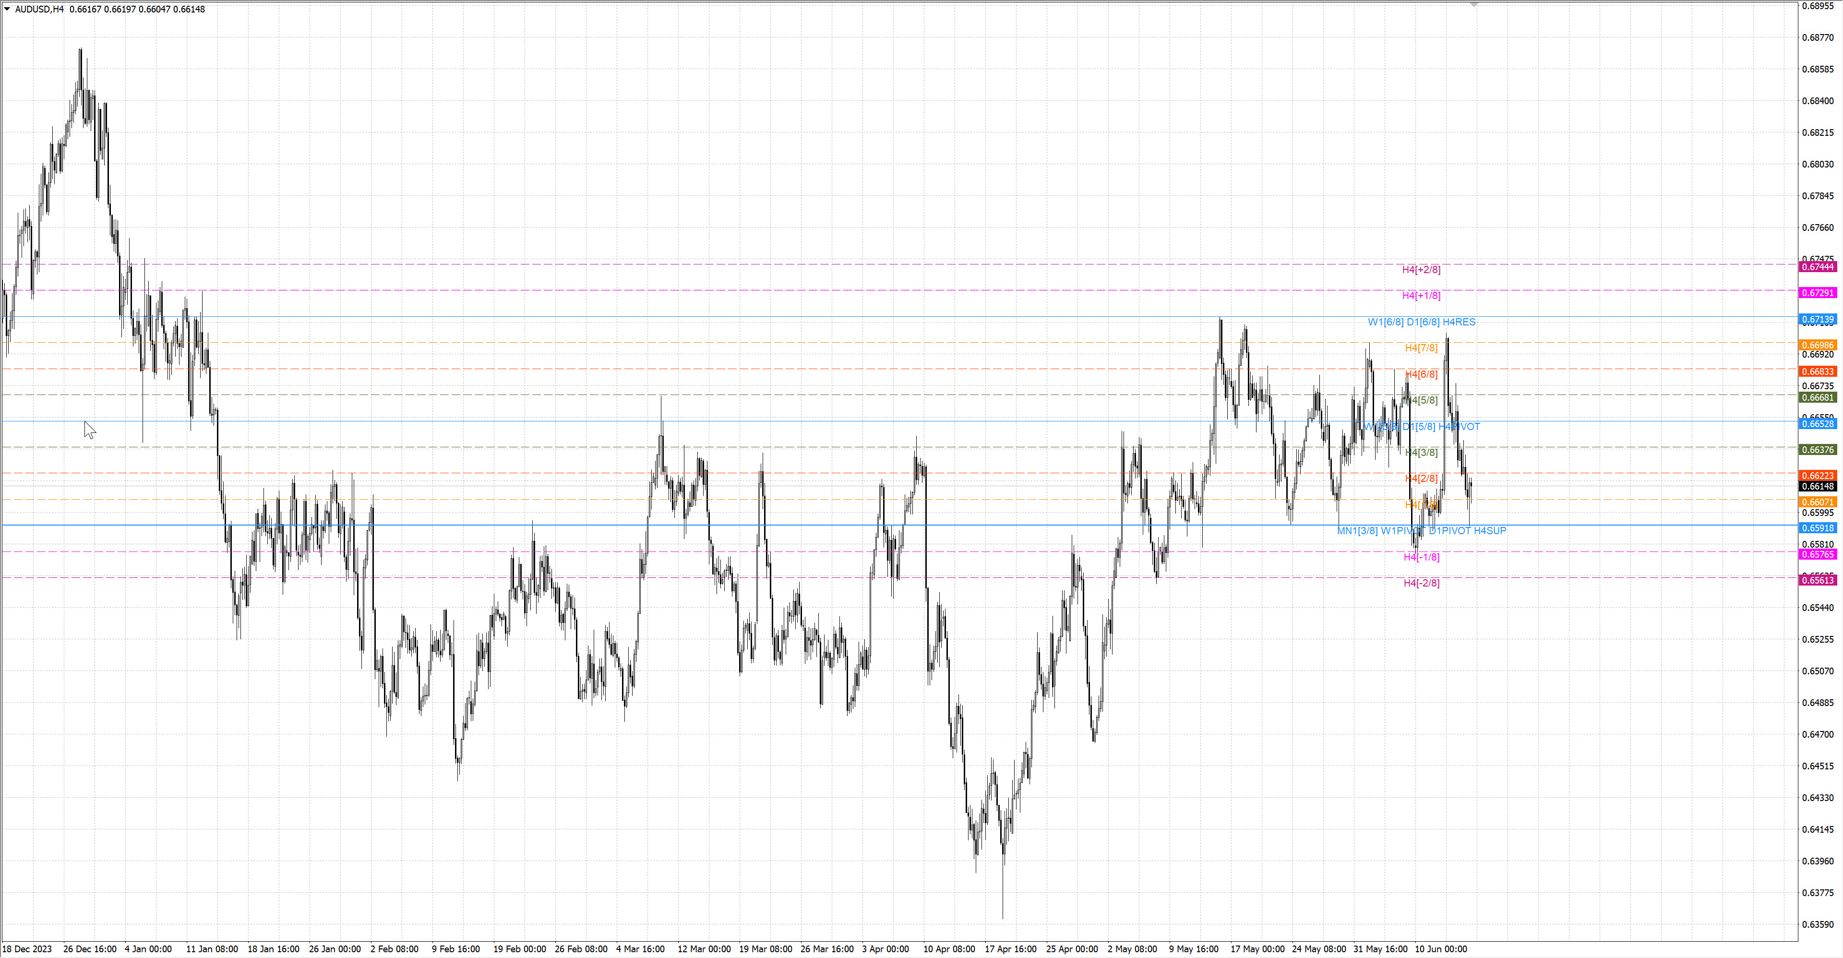The image size is (1843, 958).
Task: Click the black 0.66148 current price tag
Action: point(1817,487)
